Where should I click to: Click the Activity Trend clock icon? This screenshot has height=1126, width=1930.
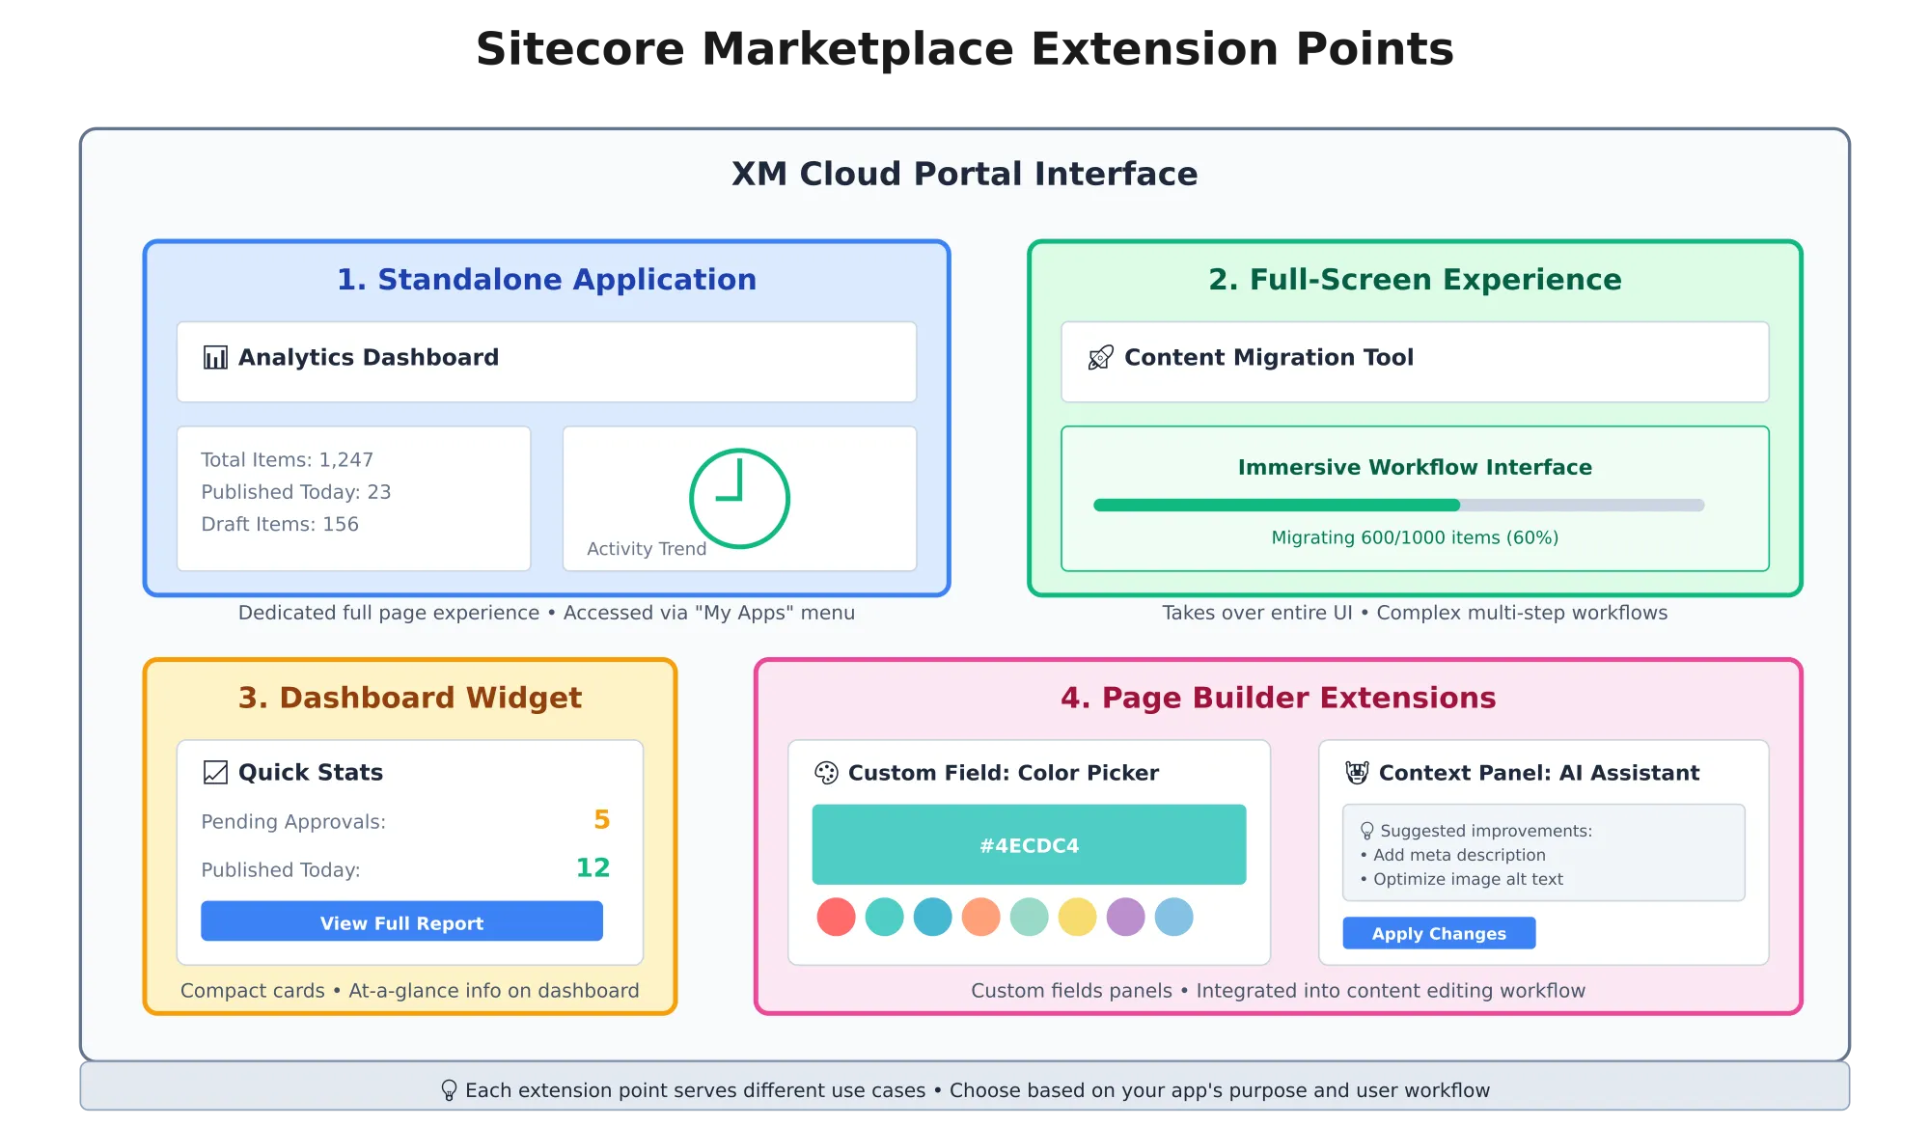[739, 498]
